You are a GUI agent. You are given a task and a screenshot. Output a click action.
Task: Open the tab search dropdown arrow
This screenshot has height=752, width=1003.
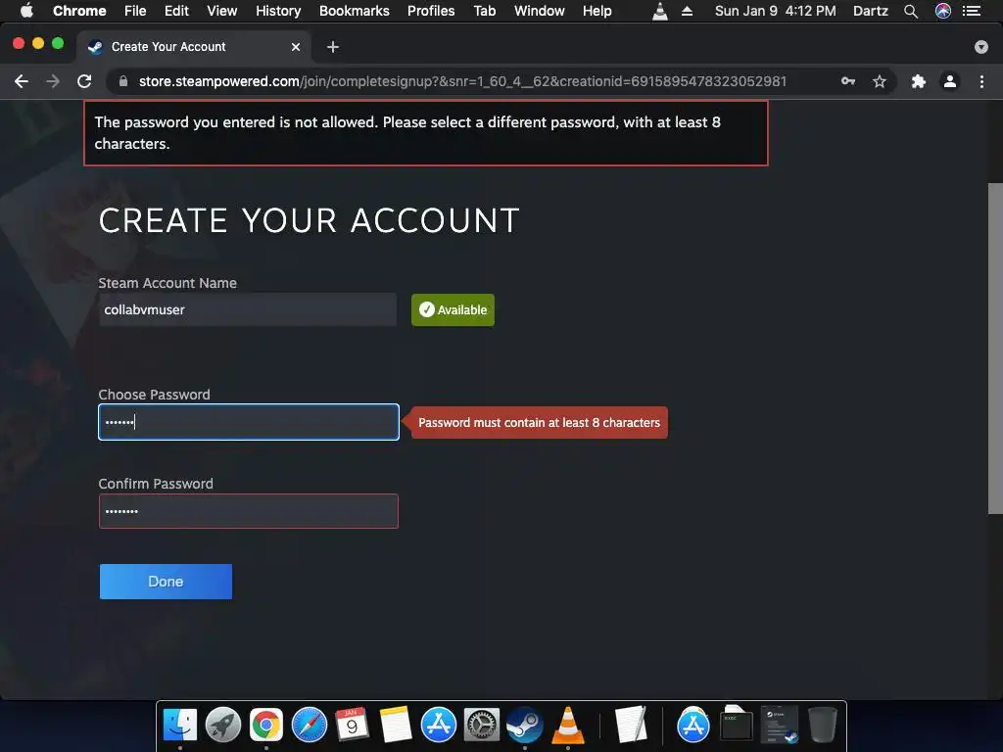pyautogui.click(x=981, y=47)
